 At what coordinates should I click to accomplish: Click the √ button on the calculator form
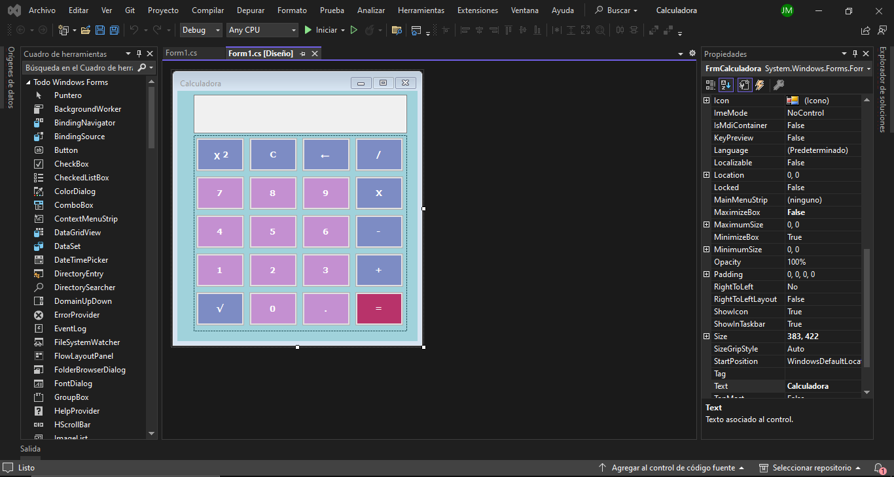[220, 308]
